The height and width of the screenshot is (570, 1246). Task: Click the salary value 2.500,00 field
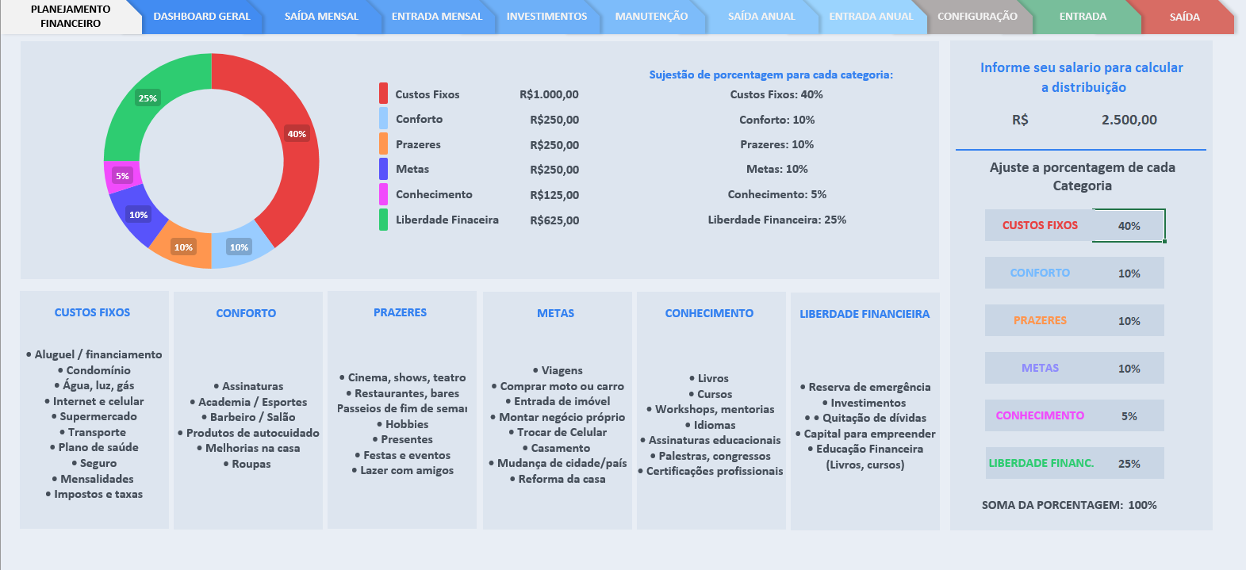point(1129,120)
